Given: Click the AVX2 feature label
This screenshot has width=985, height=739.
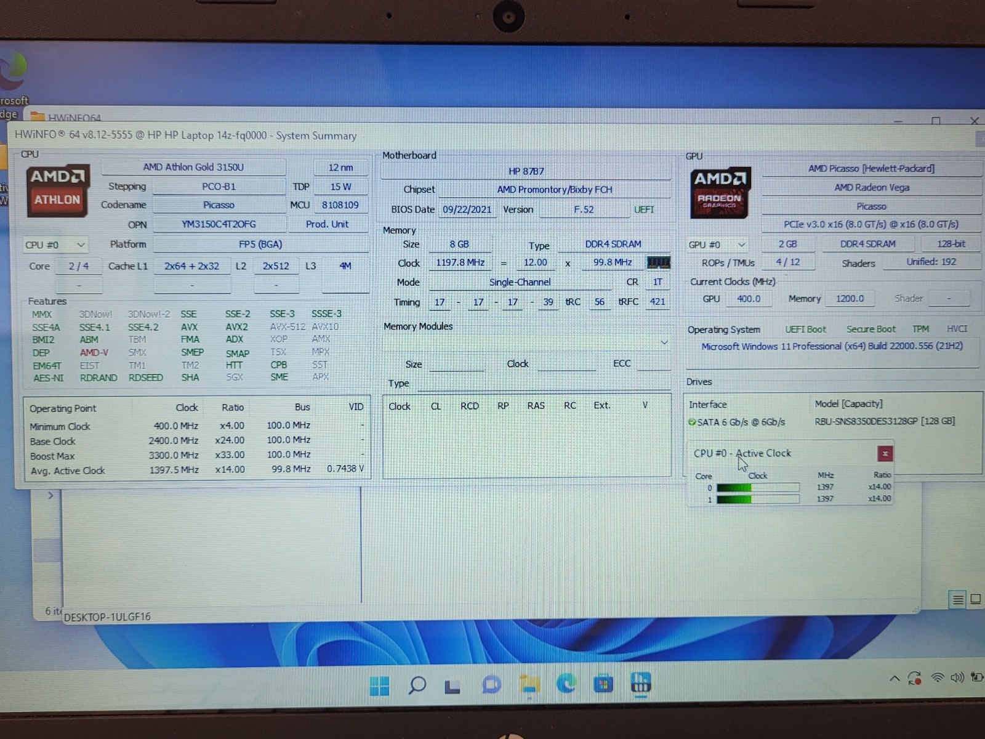Looking at the screenshot, I should pyautogui.click(x=236, y=327).
